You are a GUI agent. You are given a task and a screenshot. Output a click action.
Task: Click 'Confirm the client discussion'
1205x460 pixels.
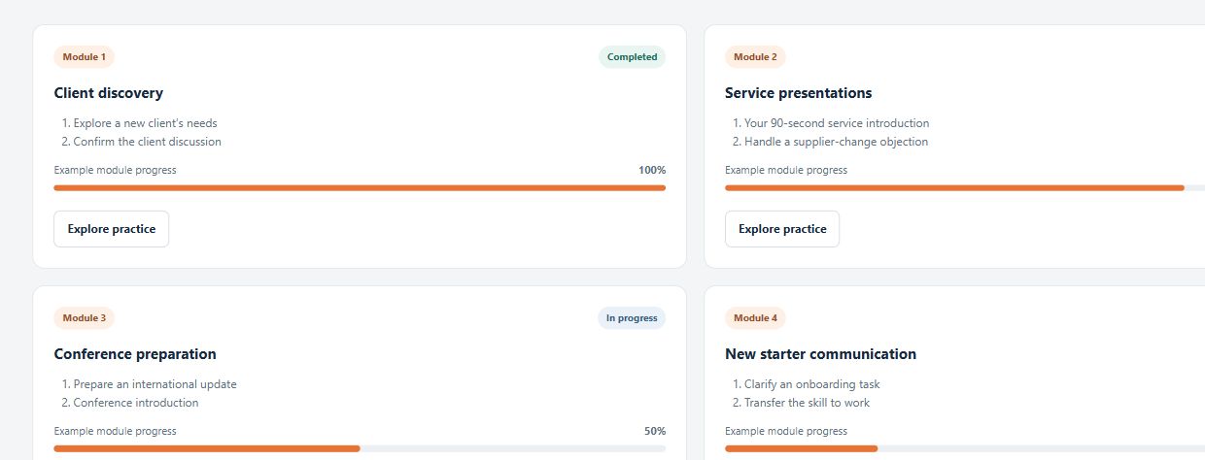(x=148, y=142)
